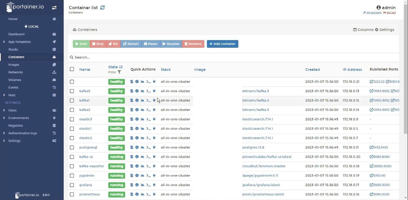Image resolution: width=408 pixels, height=200 pixels.
Task: Toggle sidebar with the arrows icon
Action: [x=54, y=7]
